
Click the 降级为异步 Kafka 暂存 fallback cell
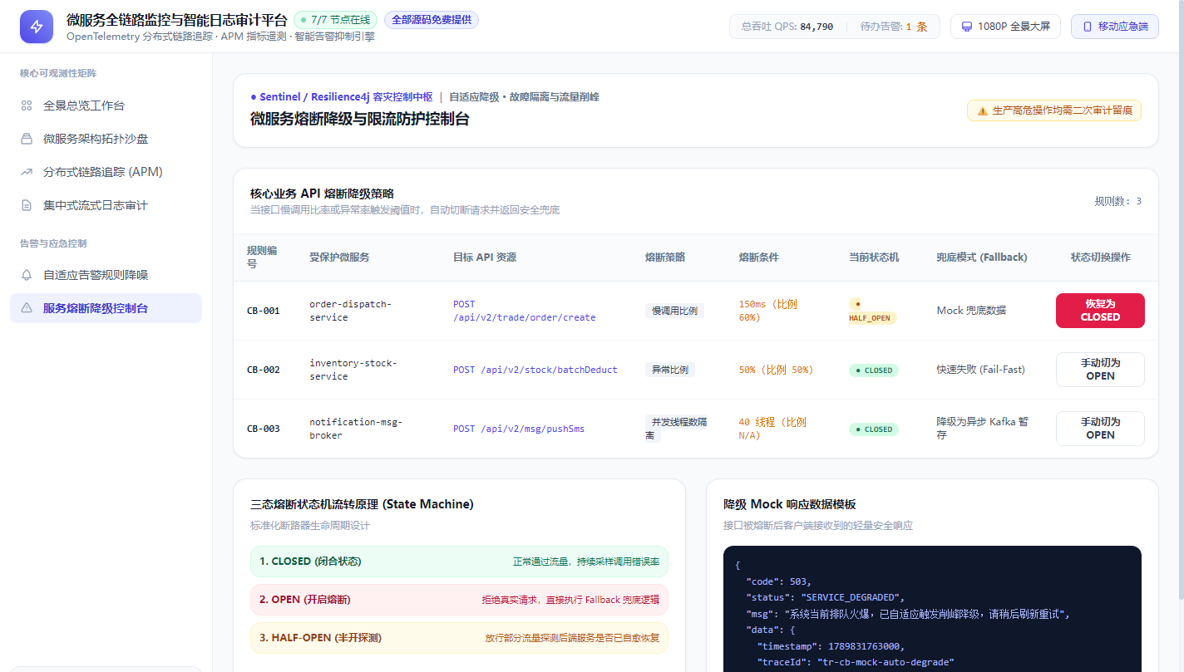pyautogui.click(x=983, y=429)
